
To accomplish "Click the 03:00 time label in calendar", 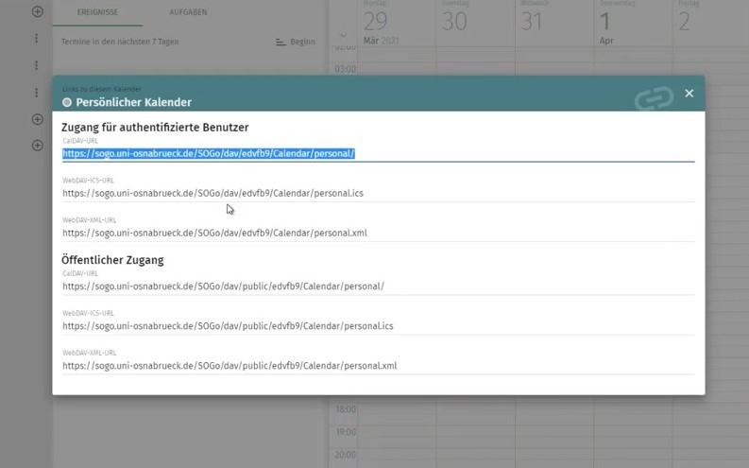I will 346,69.
